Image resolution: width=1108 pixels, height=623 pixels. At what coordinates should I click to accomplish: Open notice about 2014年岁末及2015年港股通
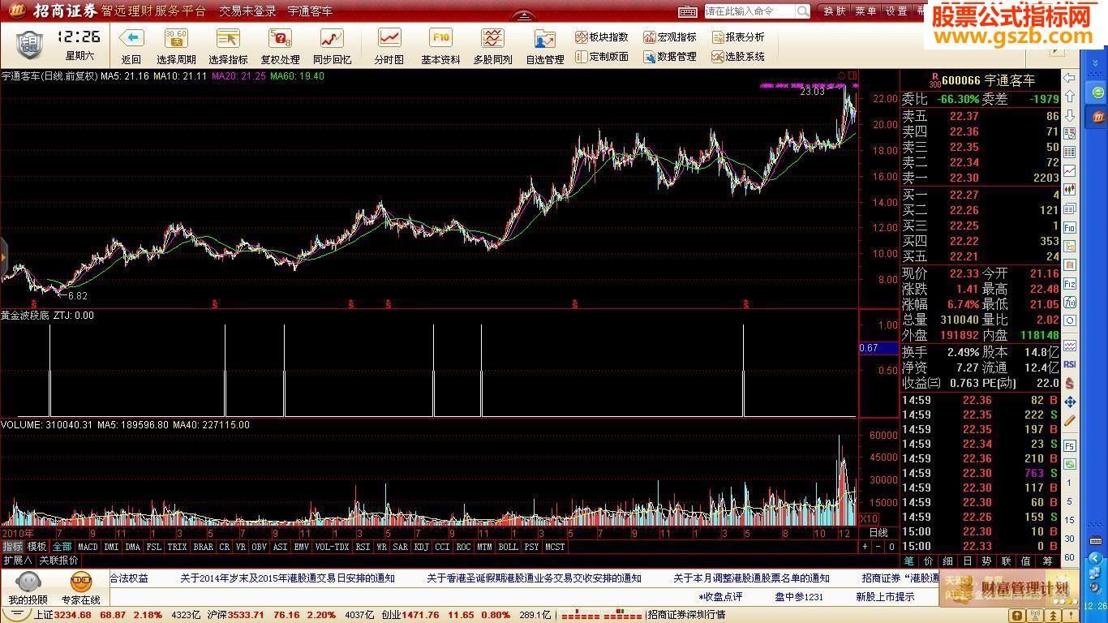(x=287, y=578)
